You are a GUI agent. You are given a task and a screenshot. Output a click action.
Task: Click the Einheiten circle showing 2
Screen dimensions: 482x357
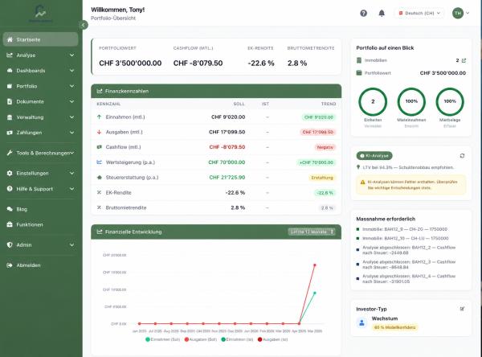tap(373, 101)
